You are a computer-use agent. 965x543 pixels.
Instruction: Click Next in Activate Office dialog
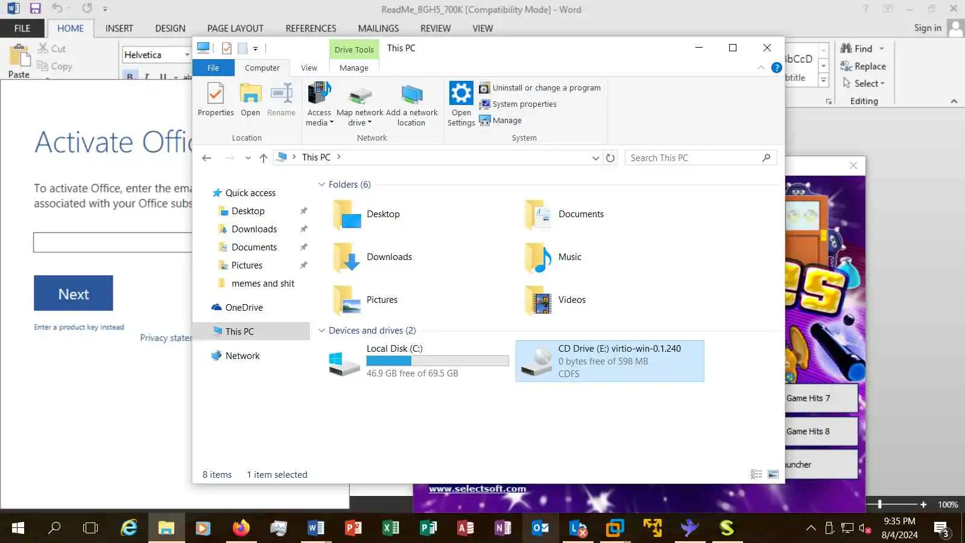pyautogui.click(x=74, y=293)
